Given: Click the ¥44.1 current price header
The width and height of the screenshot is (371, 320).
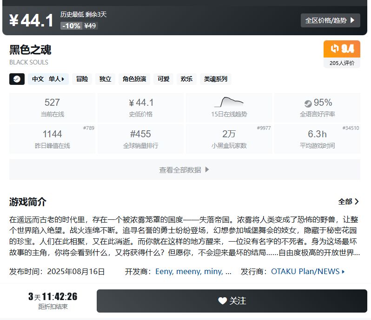Looking at the screenshot, I should (31, 20).
